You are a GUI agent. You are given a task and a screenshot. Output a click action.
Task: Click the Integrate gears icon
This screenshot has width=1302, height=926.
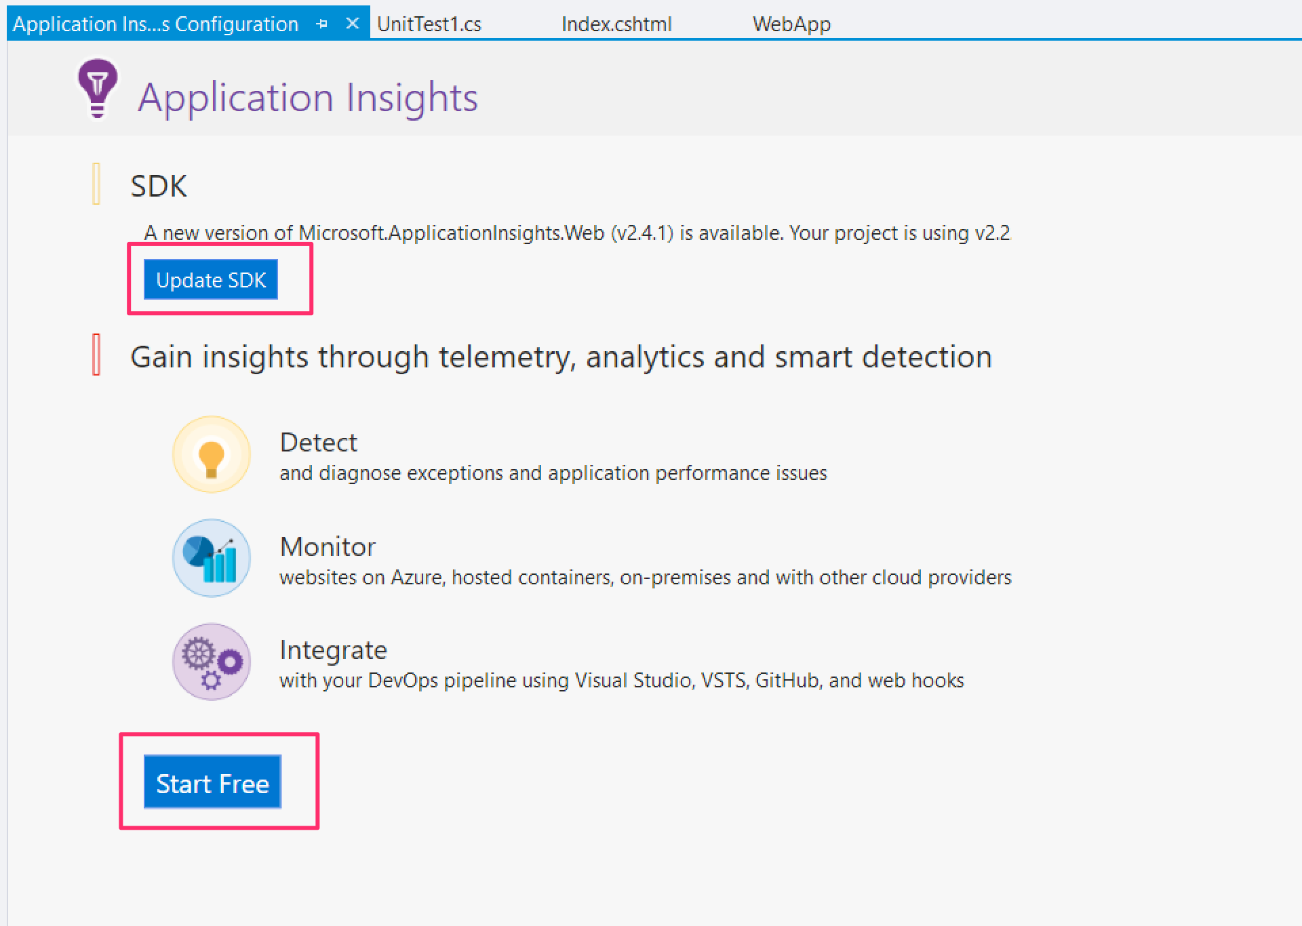211,662
